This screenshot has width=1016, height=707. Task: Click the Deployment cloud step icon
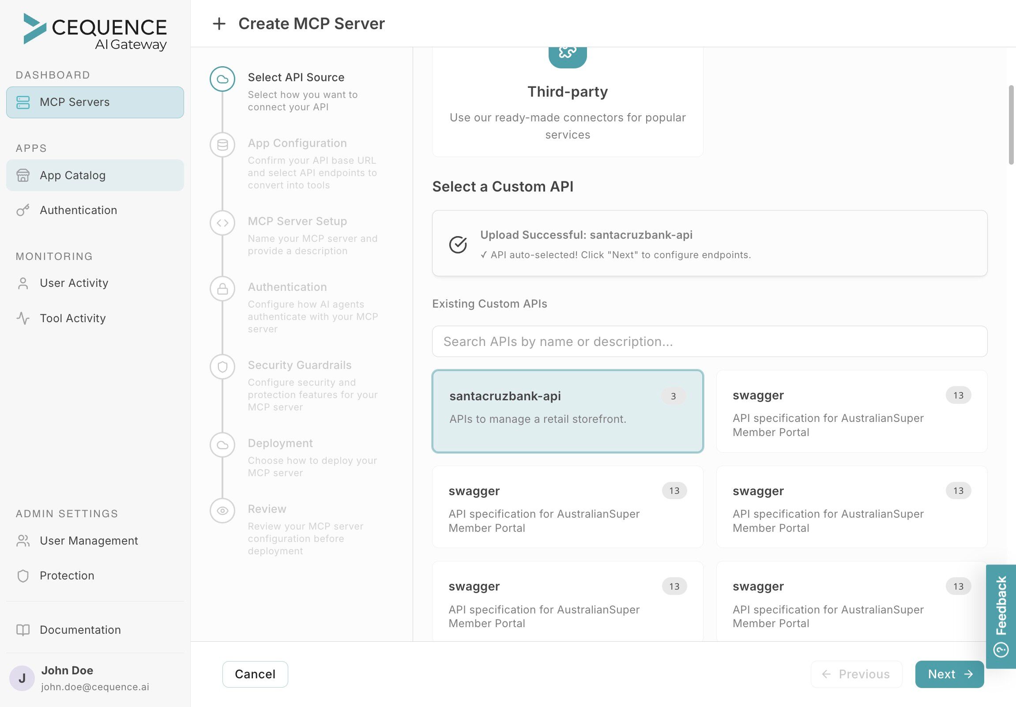point(222,445)
